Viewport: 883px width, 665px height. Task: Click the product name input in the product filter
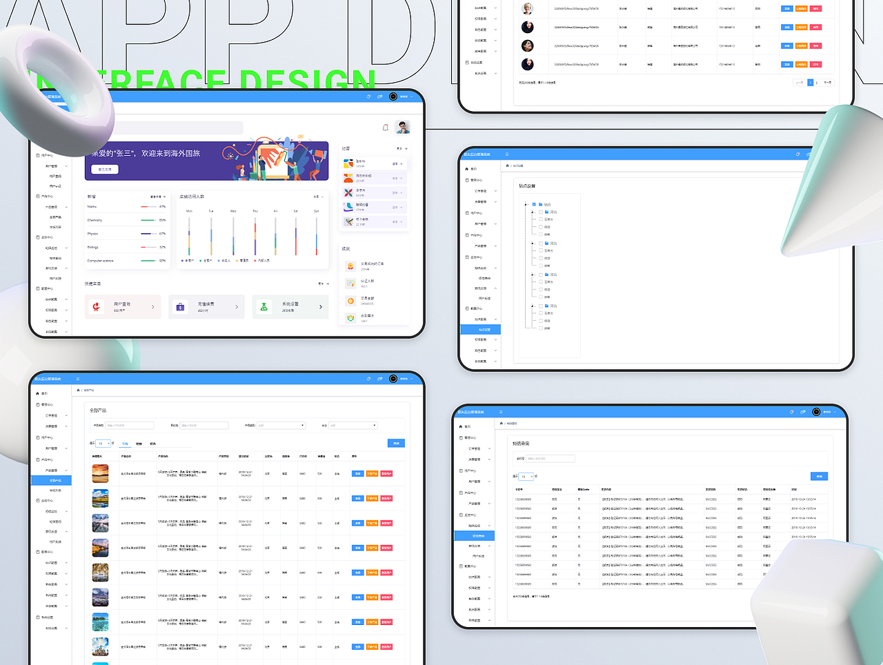(129, 426)
